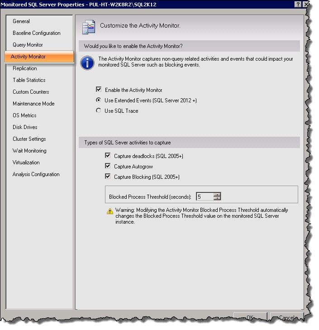Click the 'Blocked Process Threshold (seconds):' label
Viewport: 319px width, 330px height.
tap(150, 197)
